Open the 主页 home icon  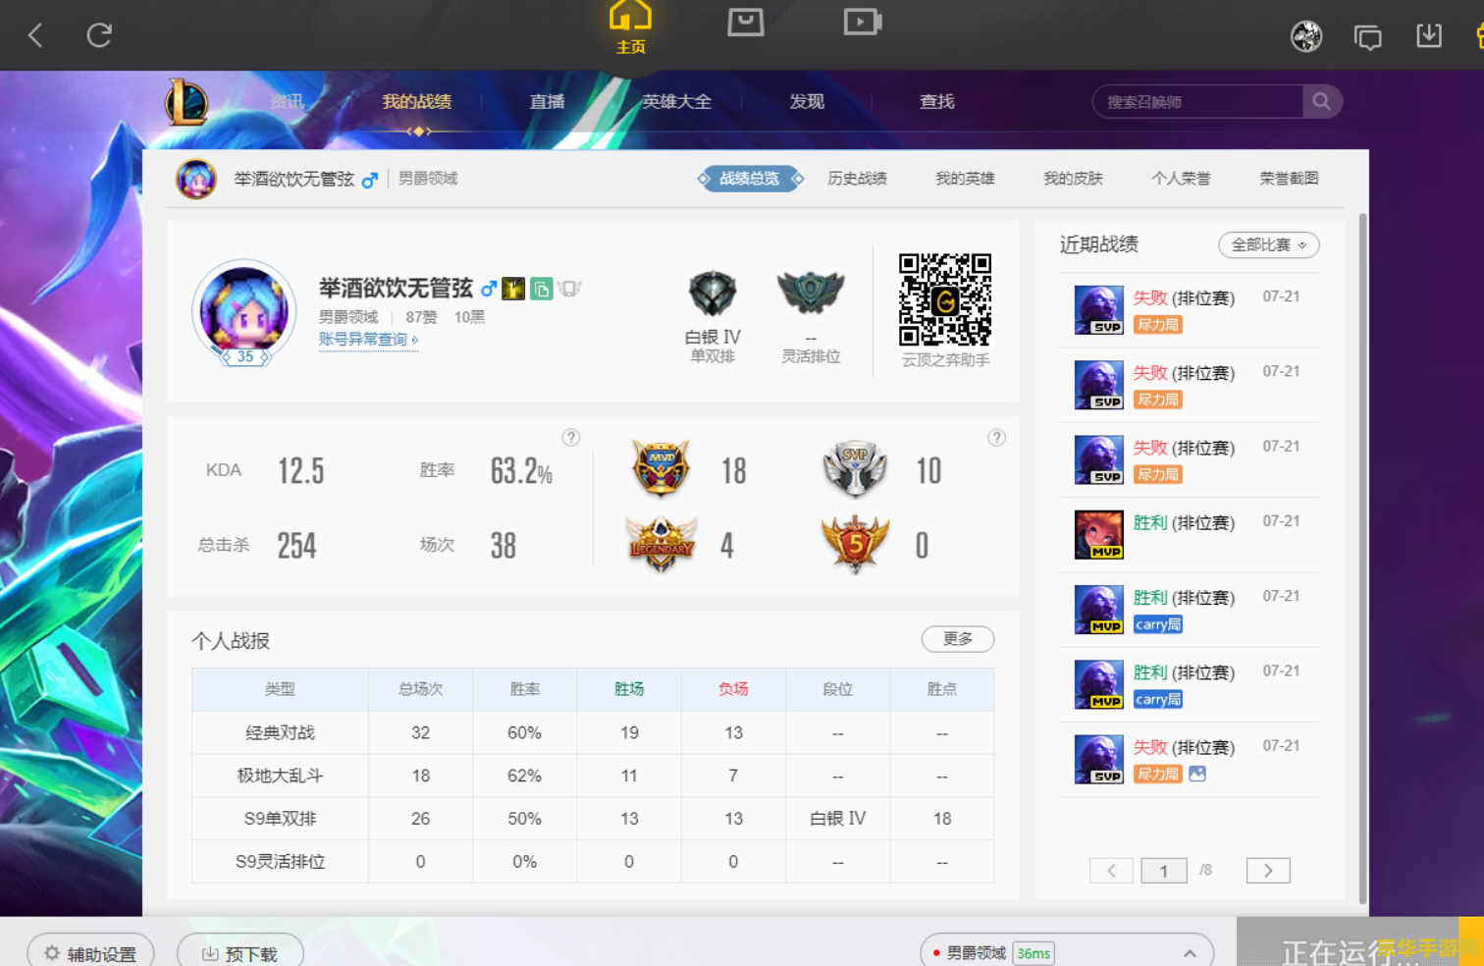(630, 27)
